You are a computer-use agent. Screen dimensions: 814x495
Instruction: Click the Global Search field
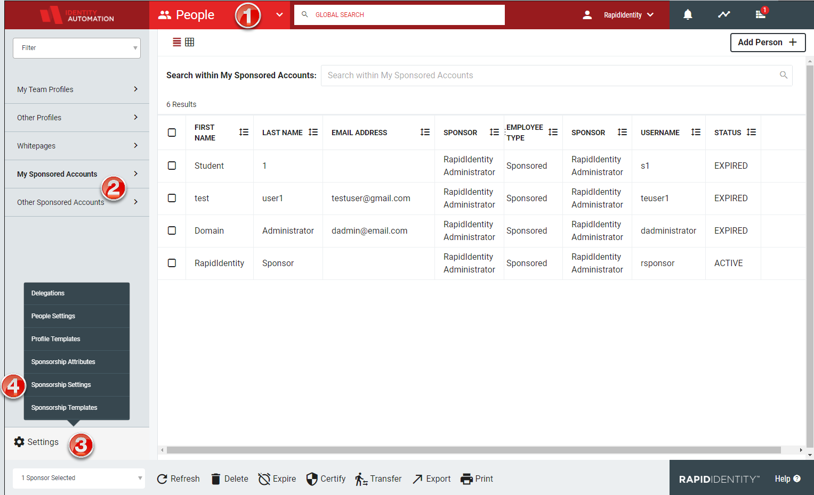tap(399, 15)
